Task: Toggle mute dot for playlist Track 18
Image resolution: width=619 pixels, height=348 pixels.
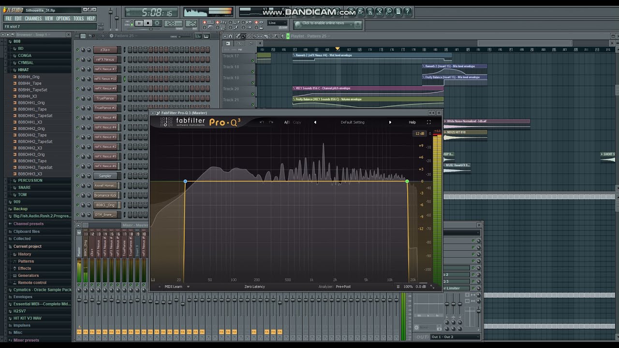Action: (x=252, y=72)
